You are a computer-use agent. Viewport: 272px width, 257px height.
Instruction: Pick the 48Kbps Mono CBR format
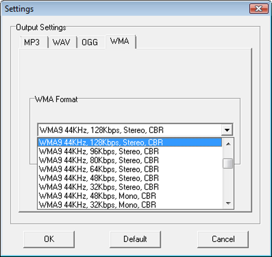tap(129, 196)
